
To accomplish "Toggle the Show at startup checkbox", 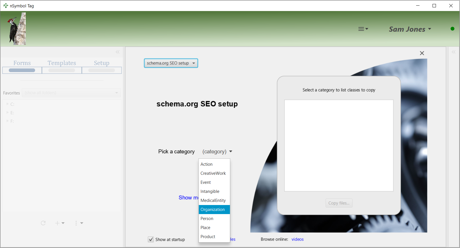I will click(151, 240).
